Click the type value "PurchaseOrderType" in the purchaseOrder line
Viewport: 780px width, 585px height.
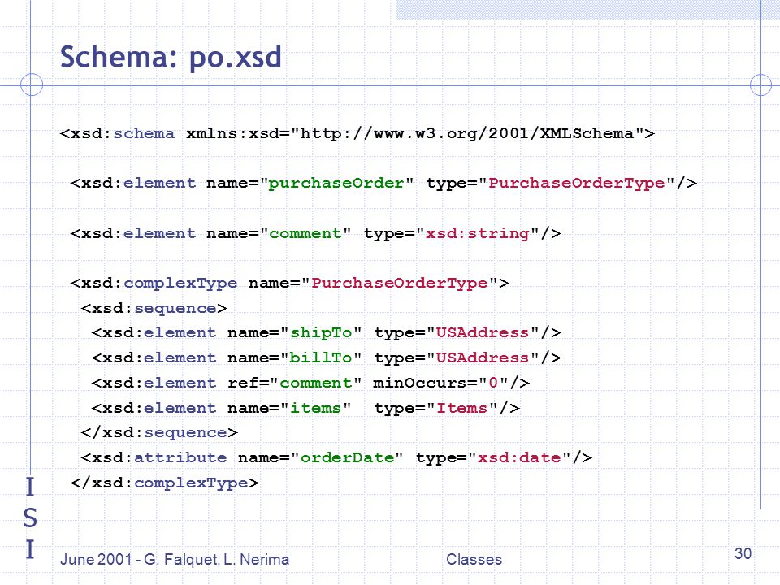(577, 184)
